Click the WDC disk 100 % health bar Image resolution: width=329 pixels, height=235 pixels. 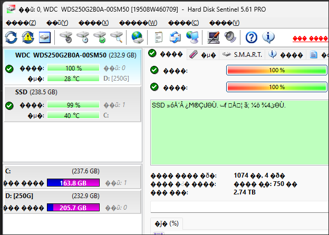click(73, 68)
